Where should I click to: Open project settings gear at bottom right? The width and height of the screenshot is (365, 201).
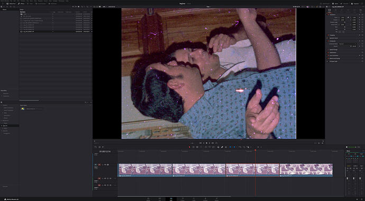point(361,199)
